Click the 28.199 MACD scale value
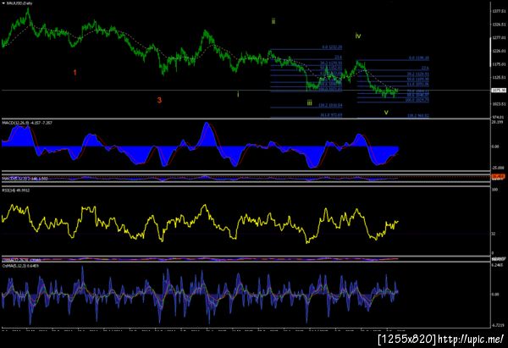Image resolution: width=508 pixels, height=348 pixels. pyautogui.click(x=498, y=122)
